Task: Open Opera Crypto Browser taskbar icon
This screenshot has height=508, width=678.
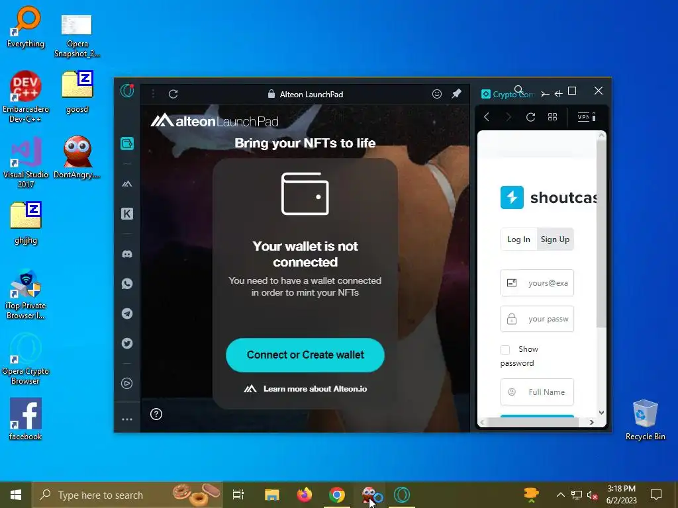Action: [402, 495]
